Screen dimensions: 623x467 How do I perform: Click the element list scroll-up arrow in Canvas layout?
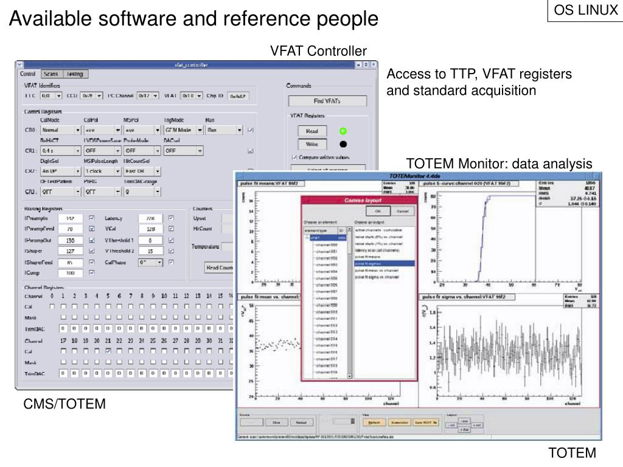click(350, 230)
